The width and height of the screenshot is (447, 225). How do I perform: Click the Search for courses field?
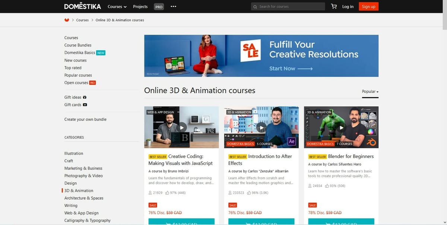[288, 6]
